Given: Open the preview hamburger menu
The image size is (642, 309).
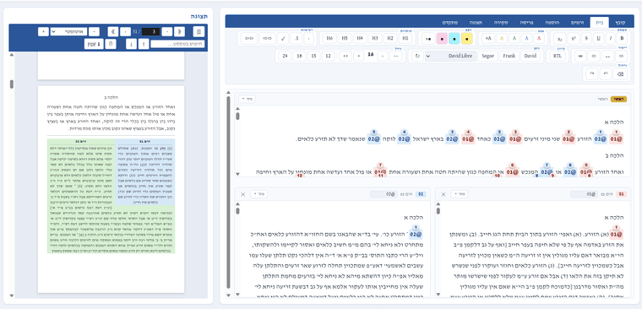Looking at the screenshot, I should [x=199, y=31].
